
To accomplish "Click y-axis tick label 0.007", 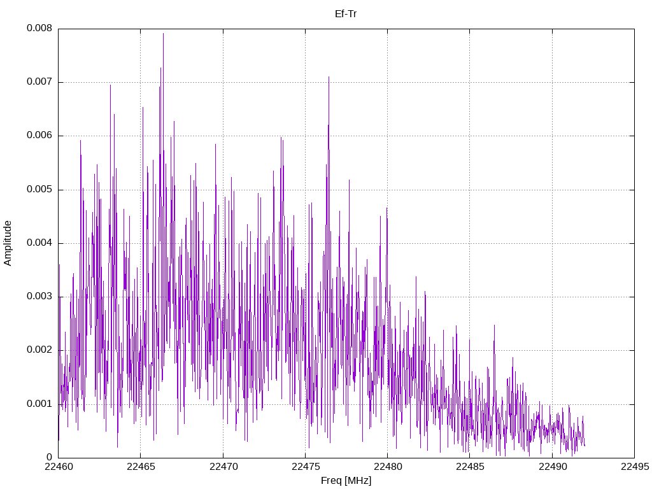I will click(x=39, y=82).
